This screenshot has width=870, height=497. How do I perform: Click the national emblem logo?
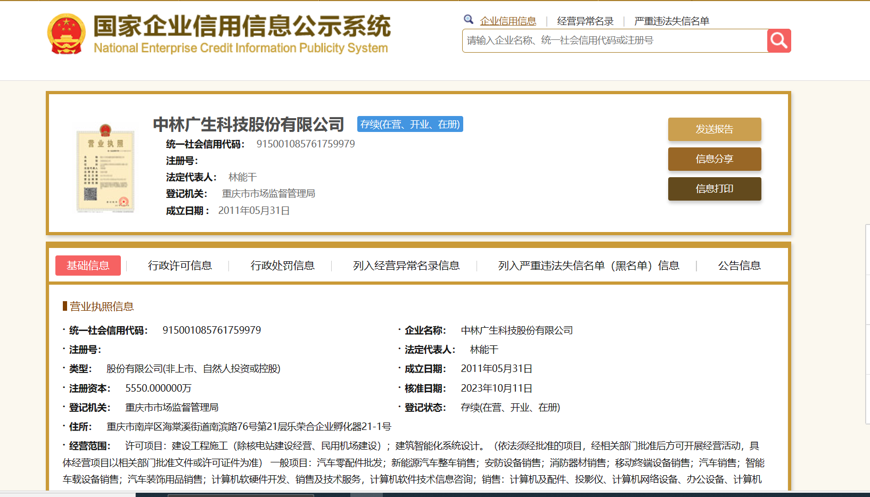tap(67, 34)
